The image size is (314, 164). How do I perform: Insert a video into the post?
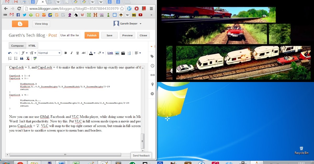123,53
